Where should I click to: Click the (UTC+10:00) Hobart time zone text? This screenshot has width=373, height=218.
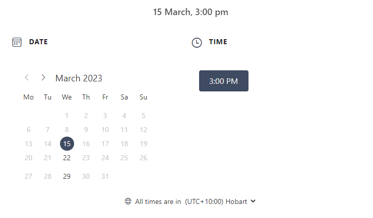click(x=217, y=201)
